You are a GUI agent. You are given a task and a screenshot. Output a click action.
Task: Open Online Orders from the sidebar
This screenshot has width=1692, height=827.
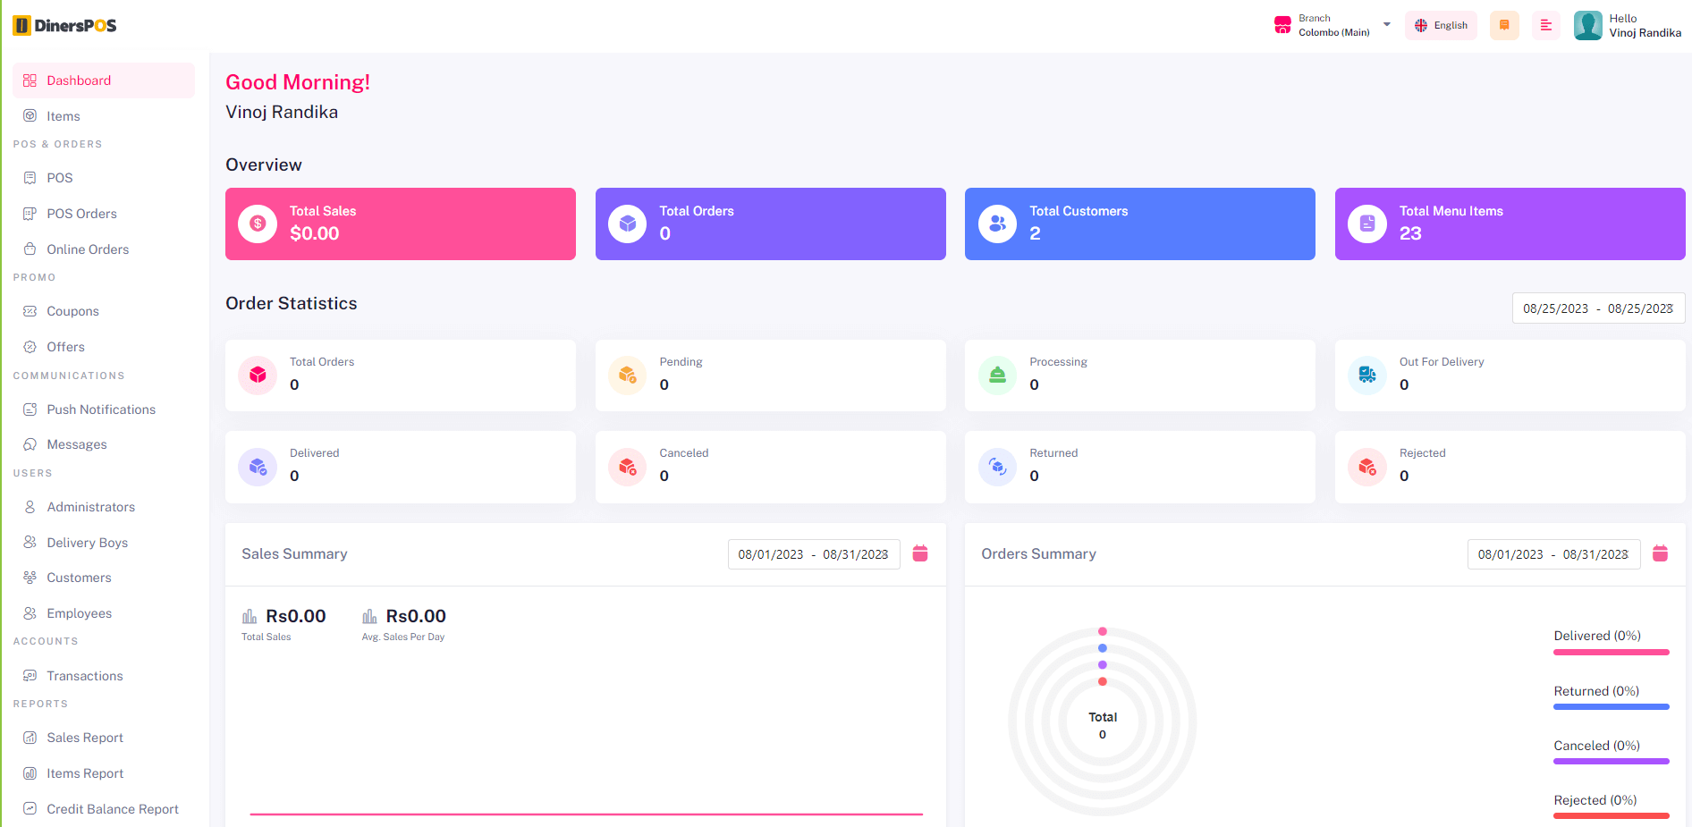point(87,249)
